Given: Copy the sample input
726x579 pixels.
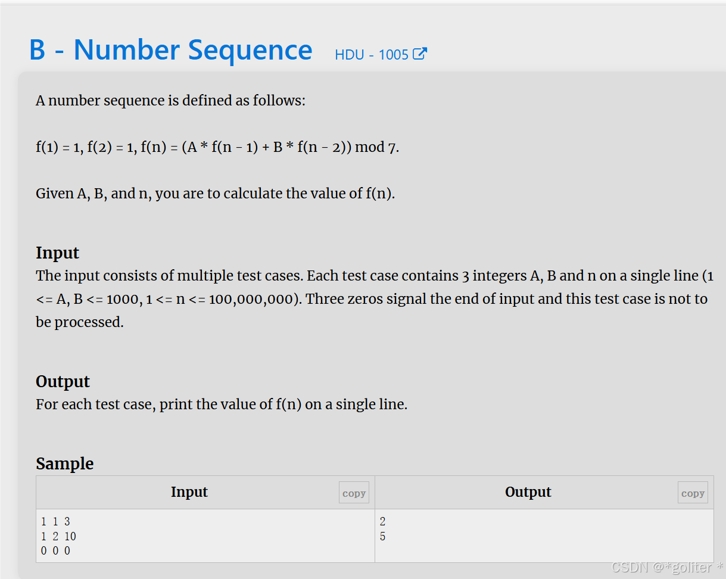Looking at the screenshot, I should [x=354, y=493].
